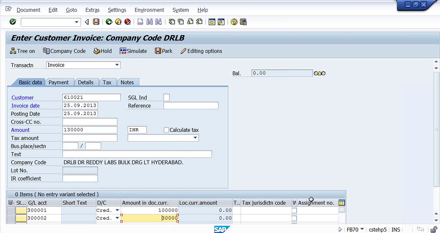The height and width of the screenshot is (233, 440).
Task: Click the select-all icon left of St... column
Action: coord(11,203)
